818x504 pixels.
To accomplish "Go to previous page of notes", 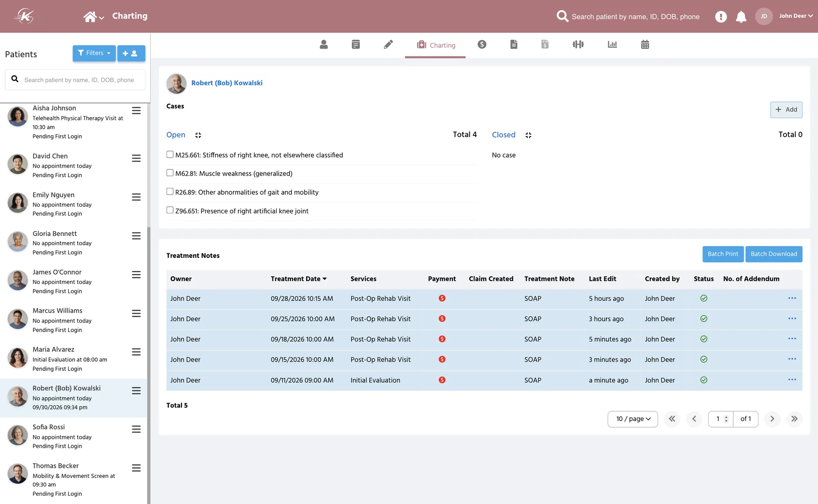I will pos(694,419).
